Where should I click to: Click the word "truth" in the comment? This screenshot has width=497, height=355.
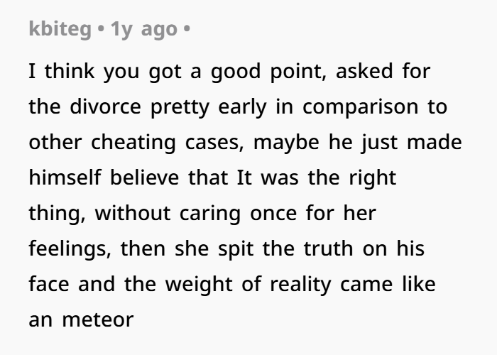point(328,248)
